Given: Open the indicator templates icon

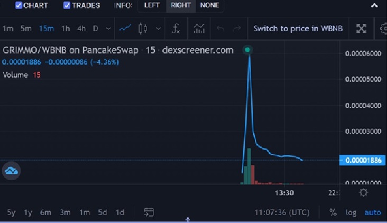Looking at the screenshot, I should (x=199, y=29).
